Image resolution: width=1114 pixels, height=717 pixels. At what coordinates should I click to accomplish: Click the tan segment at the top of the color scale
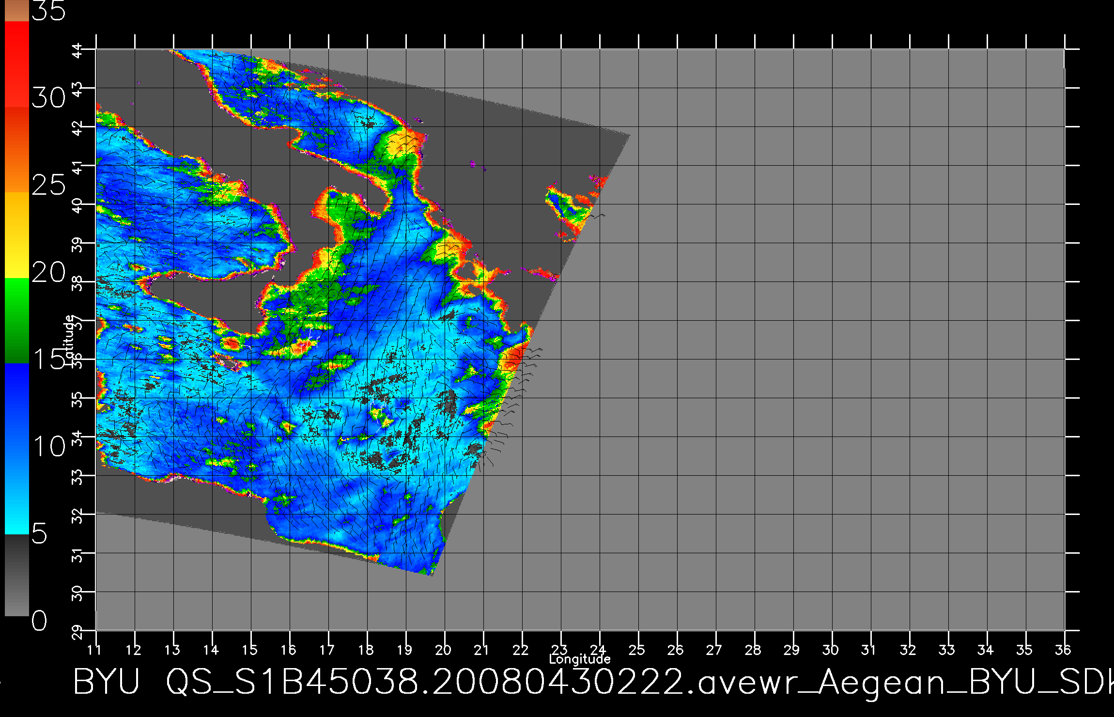[x=17, y=11]
